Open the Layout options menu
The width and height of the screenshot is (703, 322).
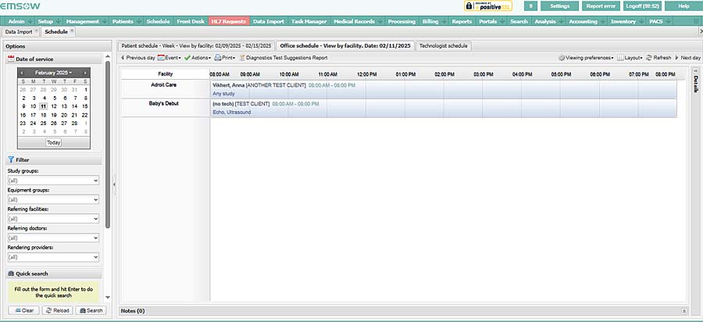(630, 58)
